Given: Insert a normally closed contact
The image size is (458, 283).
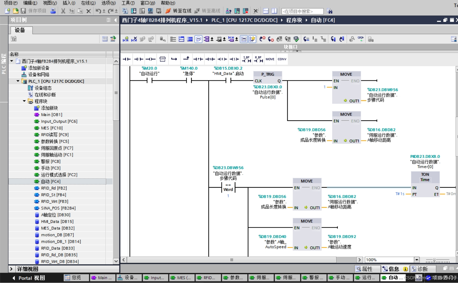Looking at the screenshot, I should tap(138, 59).
